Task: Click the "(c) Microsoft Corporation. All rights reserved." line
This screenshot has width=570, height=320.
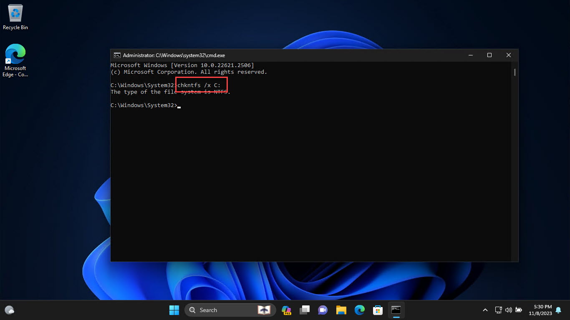Action: pos(189,72)
